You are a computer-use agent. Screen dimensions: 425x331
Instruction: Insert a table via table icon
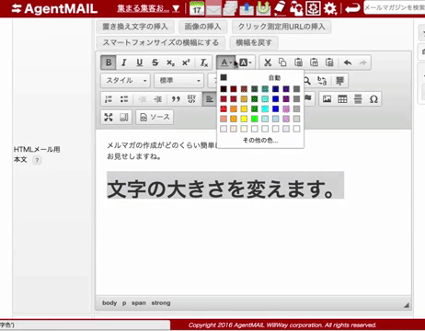342,99
